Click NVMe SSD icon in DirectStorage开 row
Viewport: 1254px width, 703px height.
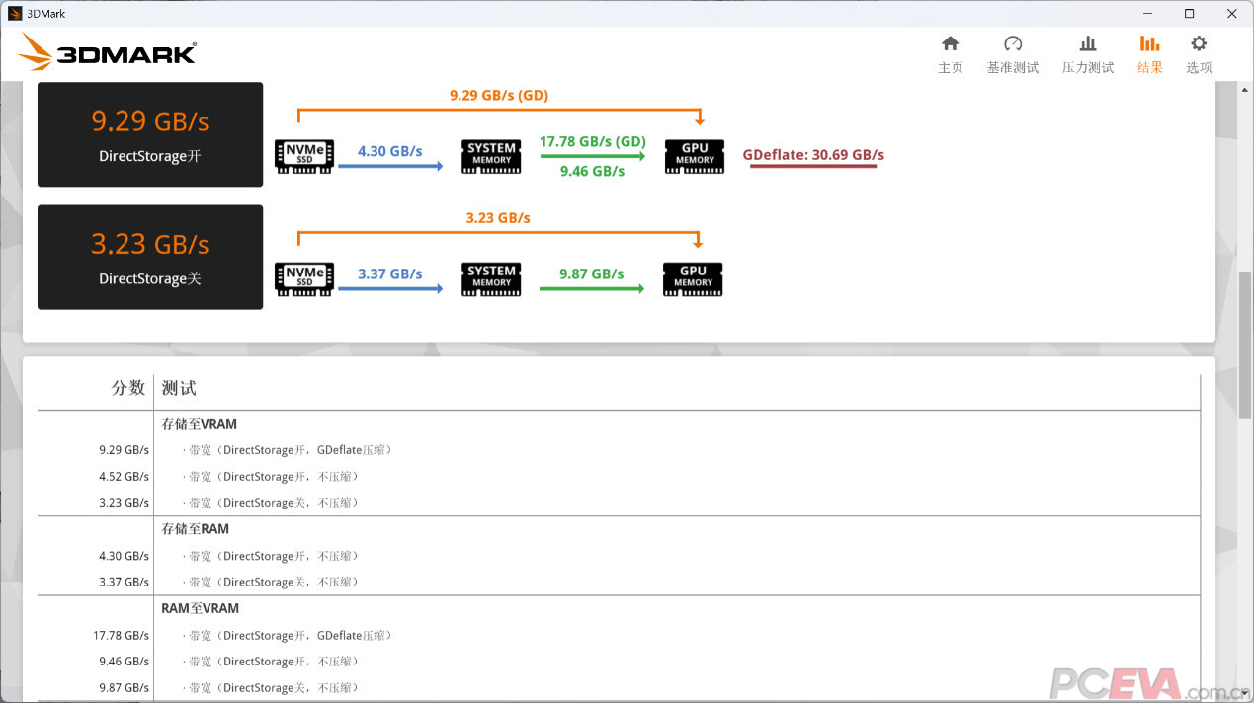coord(304,156)
